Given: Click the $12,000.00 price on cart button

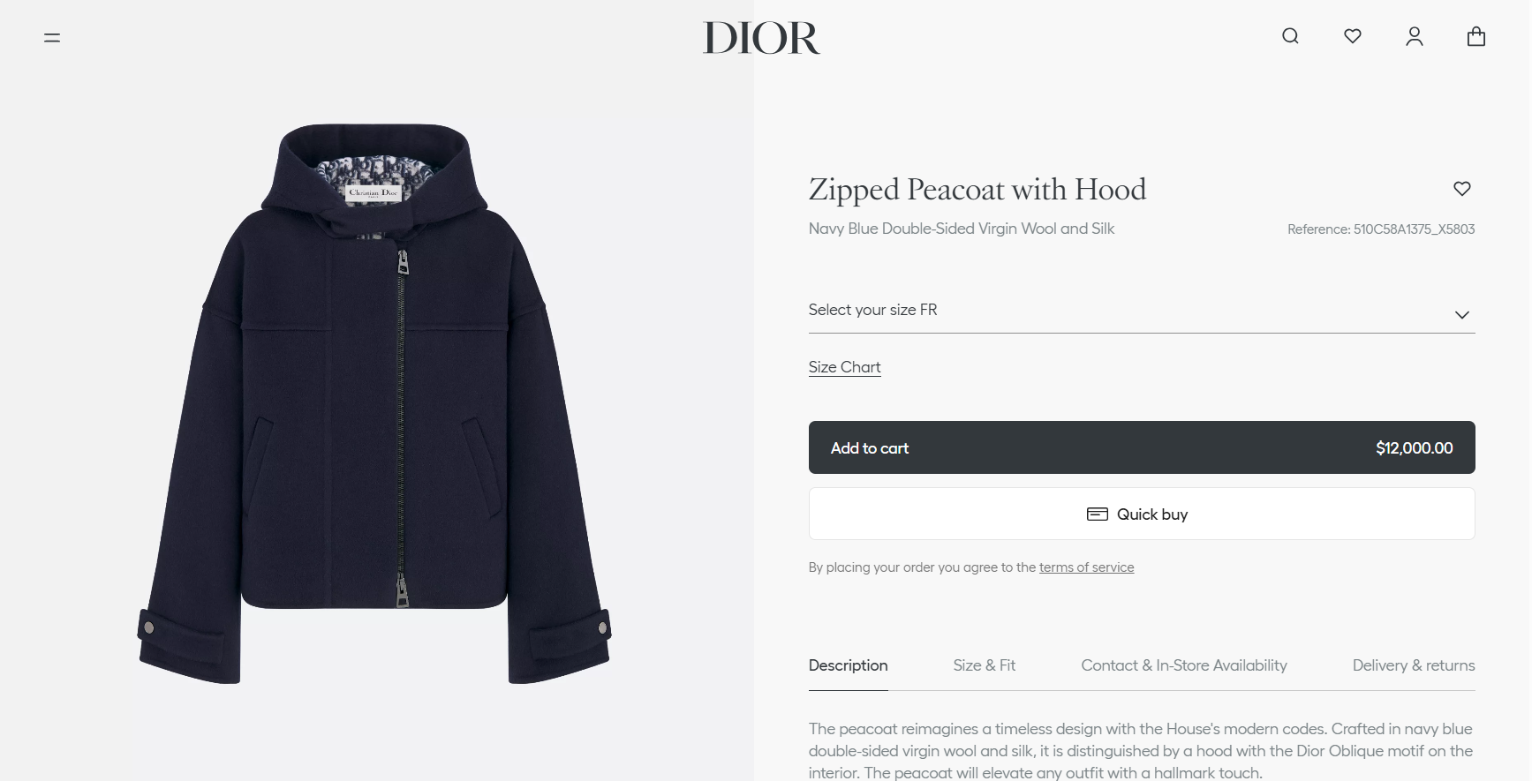Looking at the screenshot, I should [1414, 448].
